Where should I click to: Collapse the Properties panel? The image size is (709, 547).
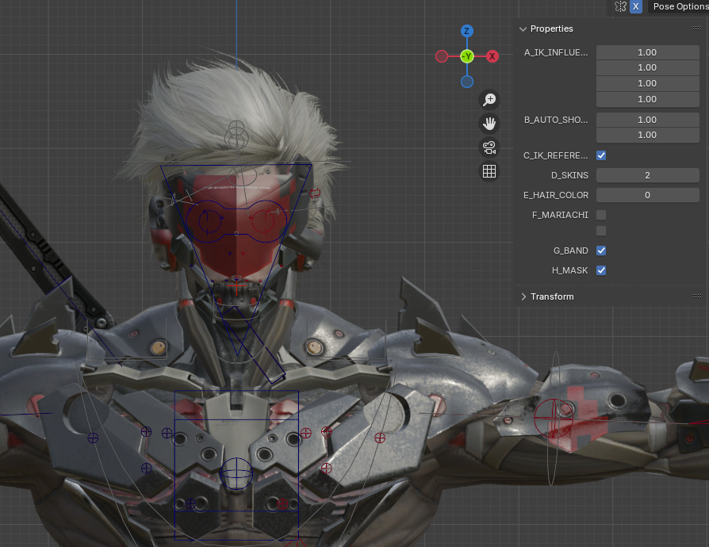click(x=523, y=29)
